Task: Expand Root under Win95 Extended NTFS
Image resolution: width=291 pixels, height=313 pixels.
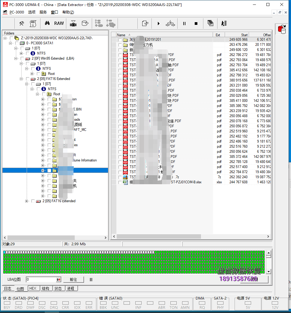Action: [x=32, y=74]
